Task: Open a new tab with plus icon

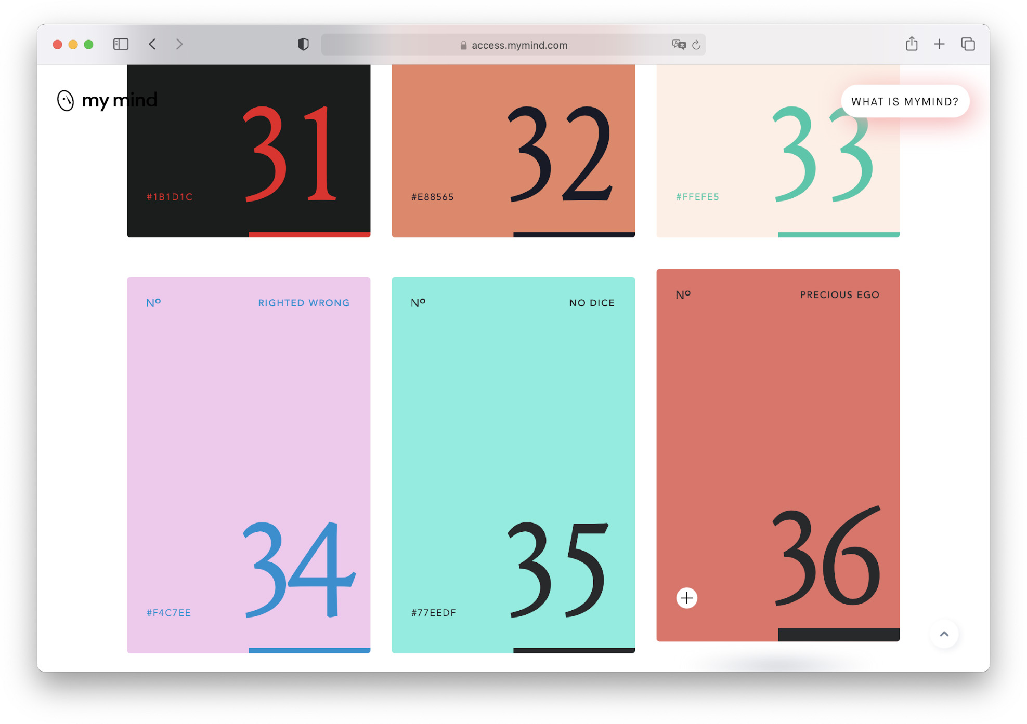Action: point(939,44)
